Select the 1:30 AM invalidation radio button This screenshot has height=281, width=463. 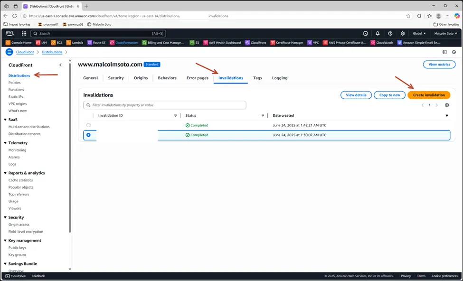pos(89,135)
